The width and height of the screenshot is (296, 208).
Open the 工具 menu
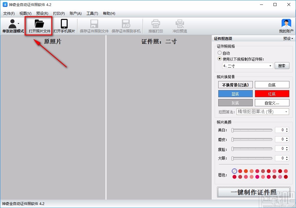point(92,13)
